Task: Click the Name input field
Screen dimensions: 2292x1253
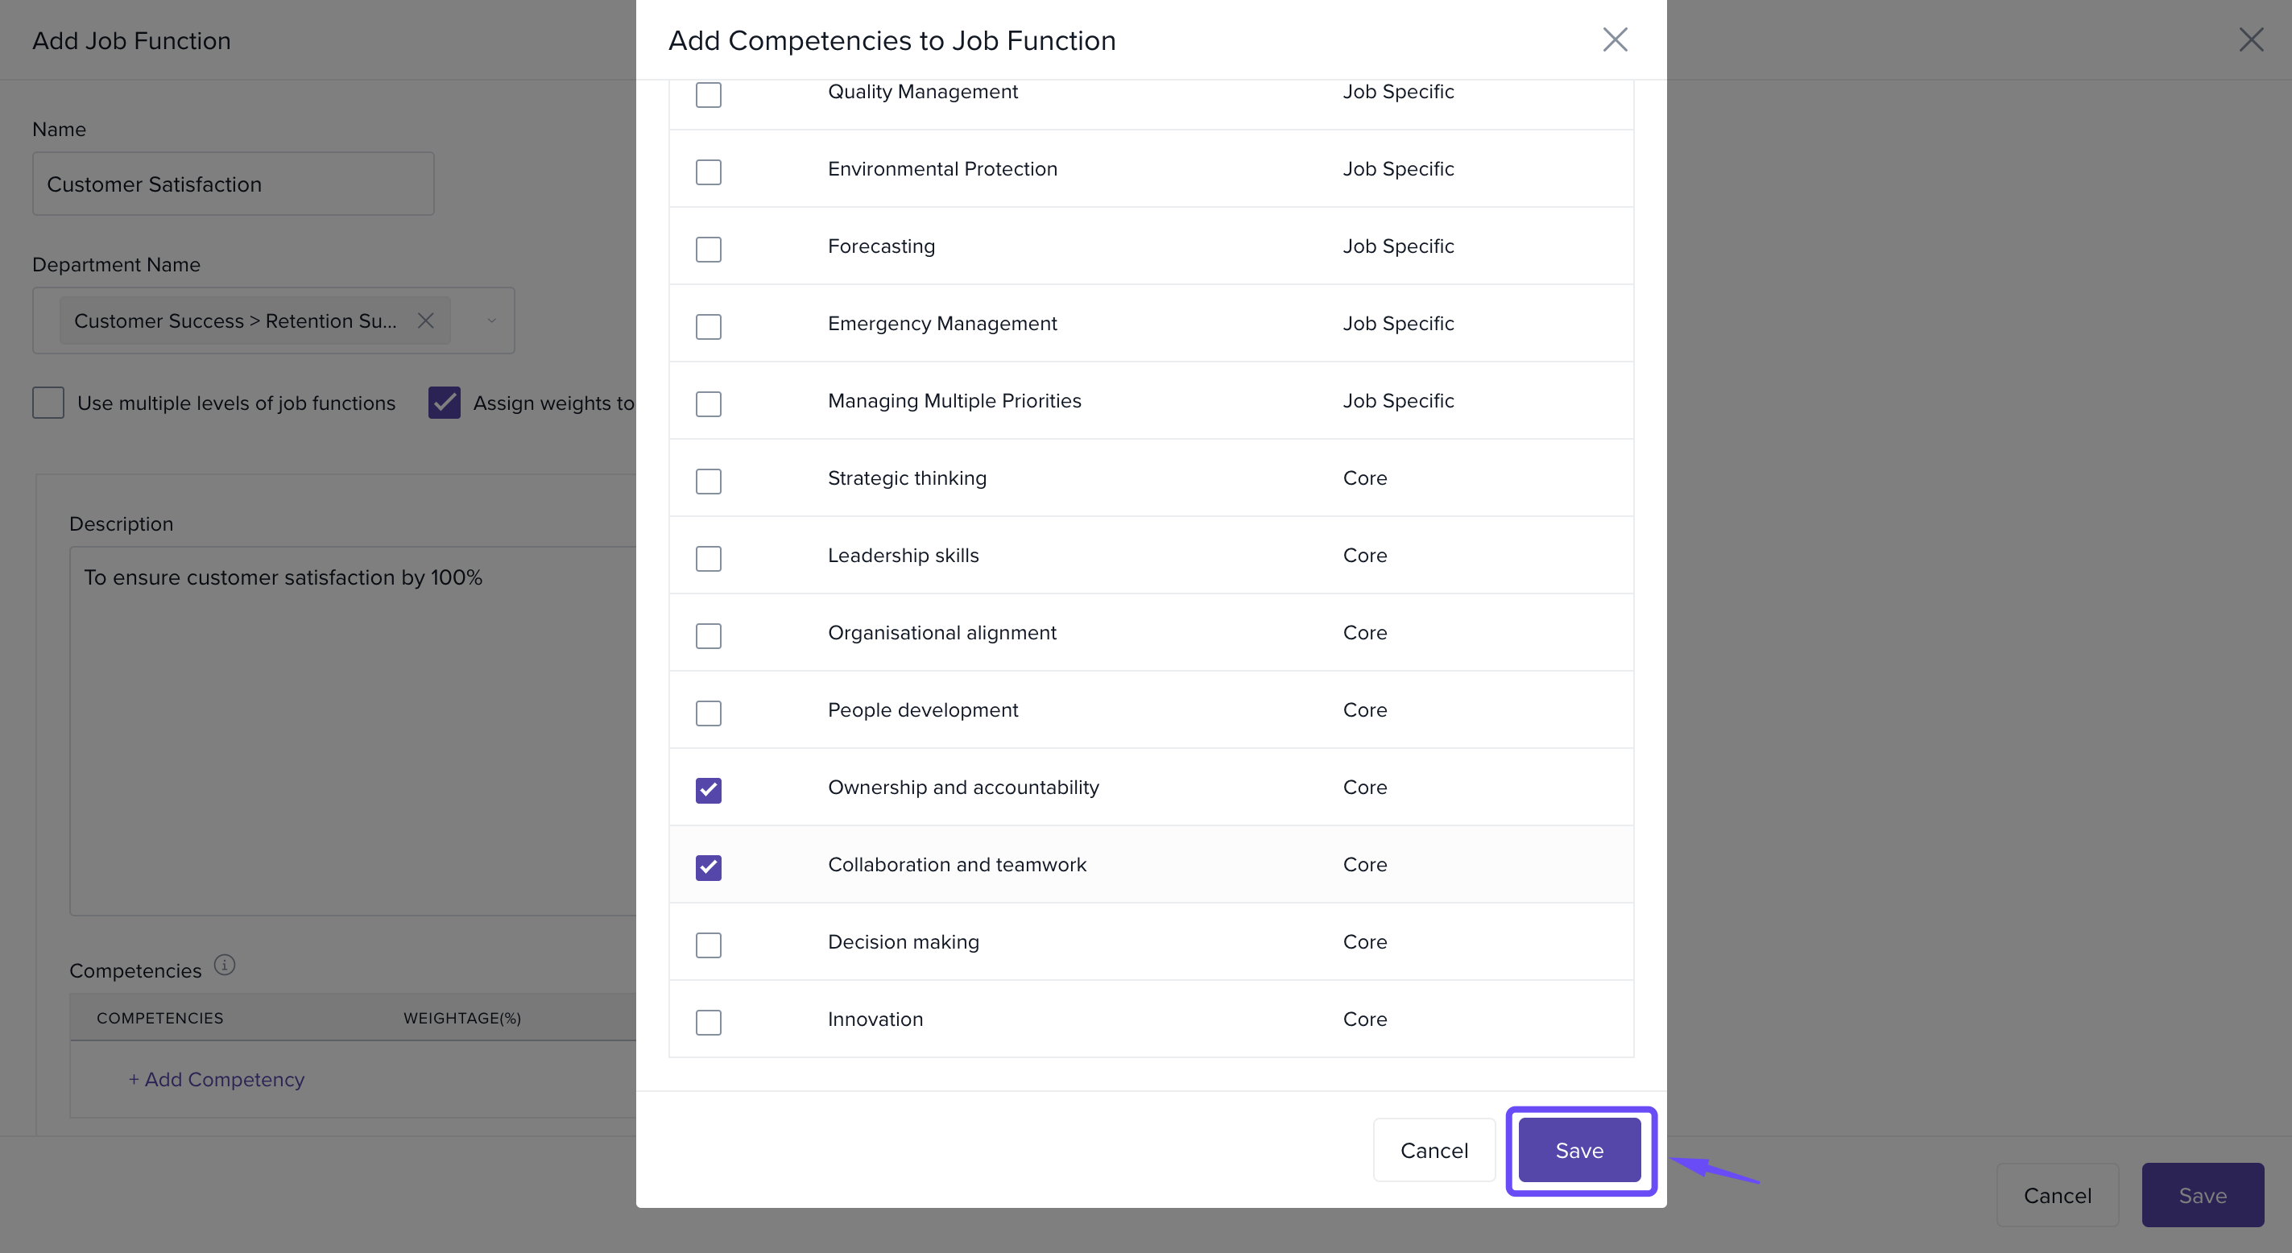Action: 233,184
